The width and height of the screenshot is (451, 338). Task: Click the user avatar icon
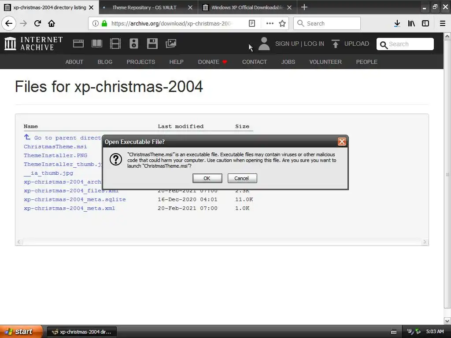[264, 44]
